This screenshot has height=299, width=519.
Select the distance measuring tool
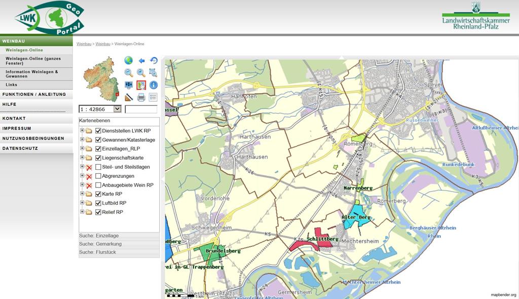click(x=129, y=97)
